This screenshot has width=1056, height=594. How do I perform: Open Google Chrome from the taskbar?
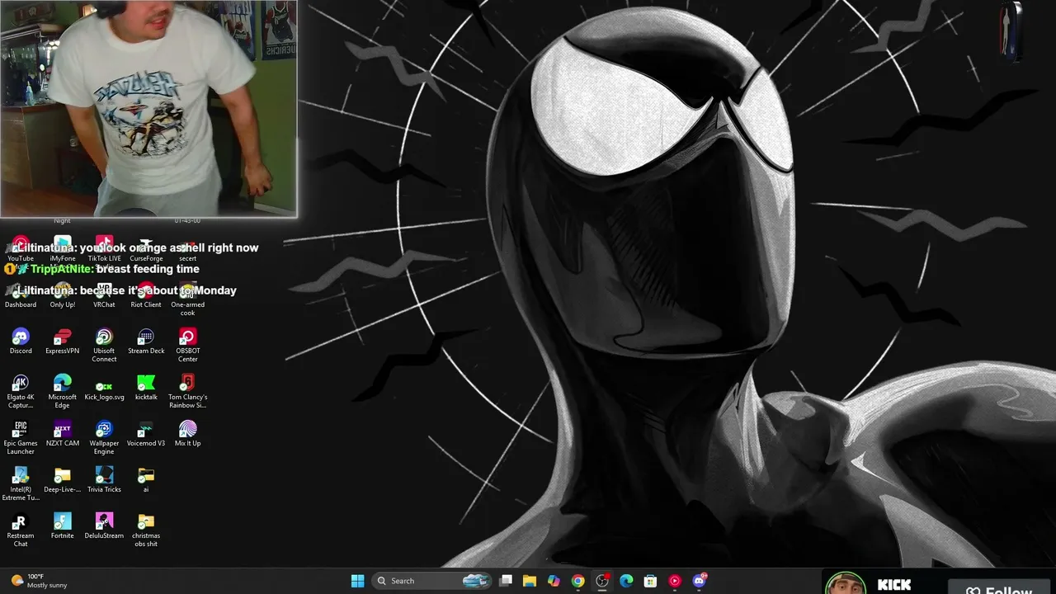578,581
